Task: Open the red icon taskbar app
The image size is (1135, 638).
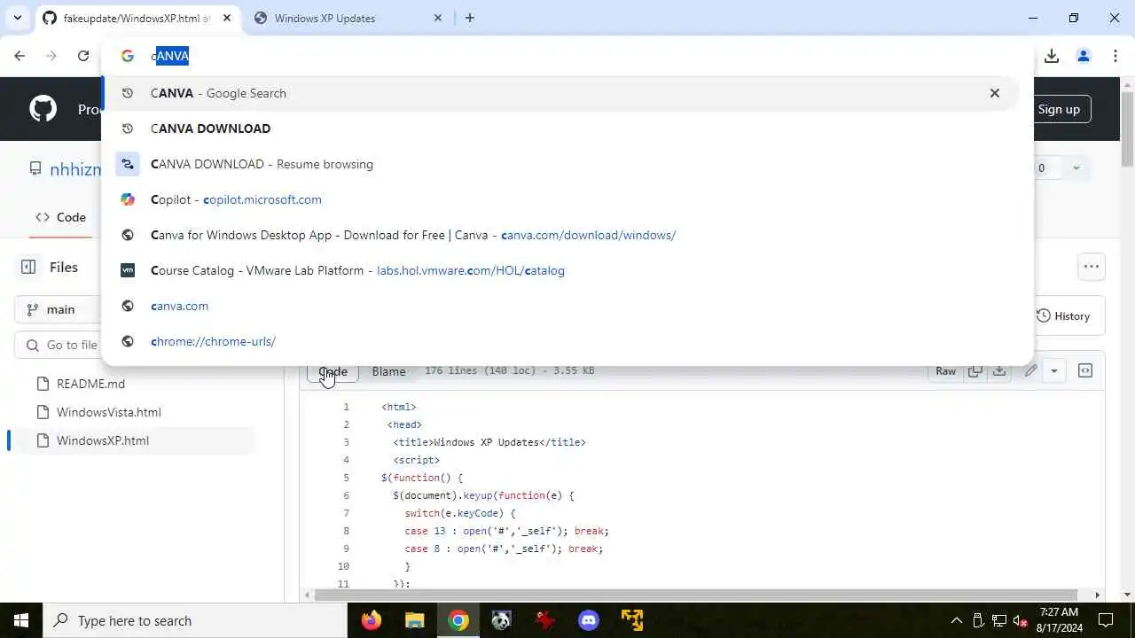Action: 545,620
